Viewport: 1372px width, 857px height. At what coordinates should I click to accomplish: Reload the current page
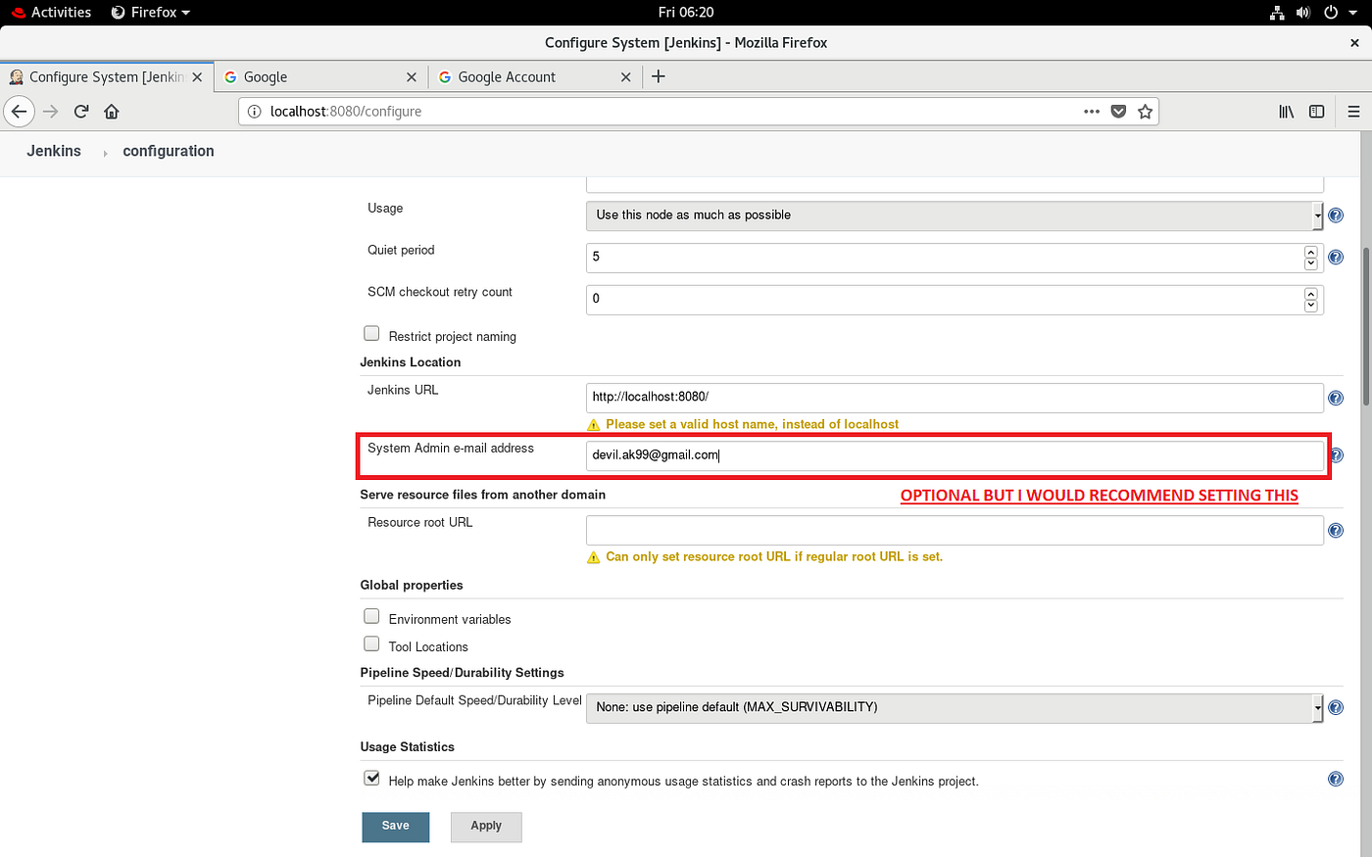click(81, 112)
